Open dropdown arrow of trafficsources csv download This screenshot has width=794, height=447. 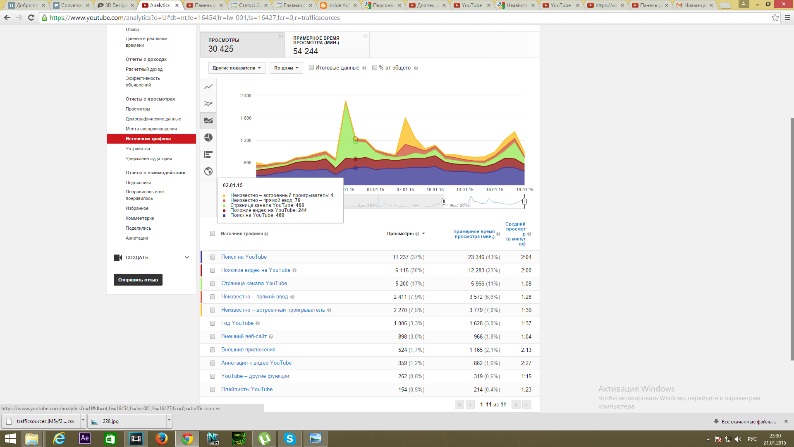(83, 421)
